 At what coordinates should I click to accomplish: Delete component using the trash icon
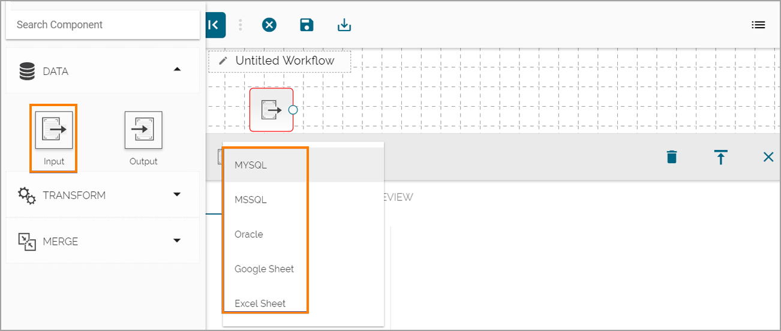(672, 157)
